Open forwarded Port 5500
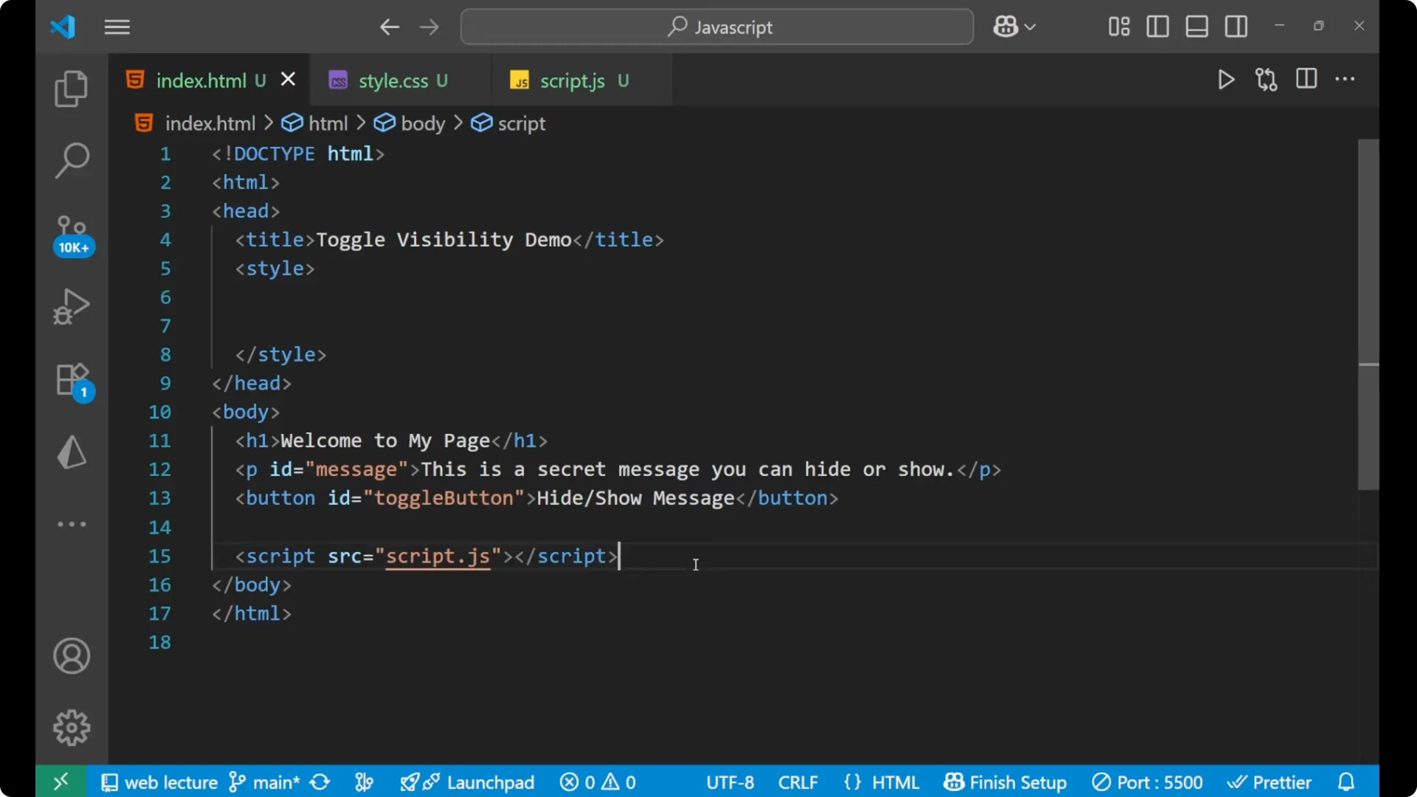 [1148, 782]
